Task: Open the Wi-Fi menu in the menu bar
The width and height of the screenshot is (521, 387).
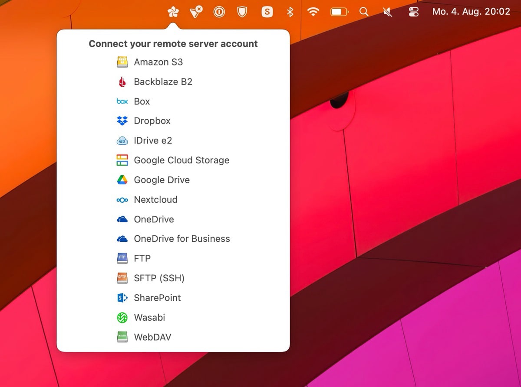Action: tap(313, 12)
